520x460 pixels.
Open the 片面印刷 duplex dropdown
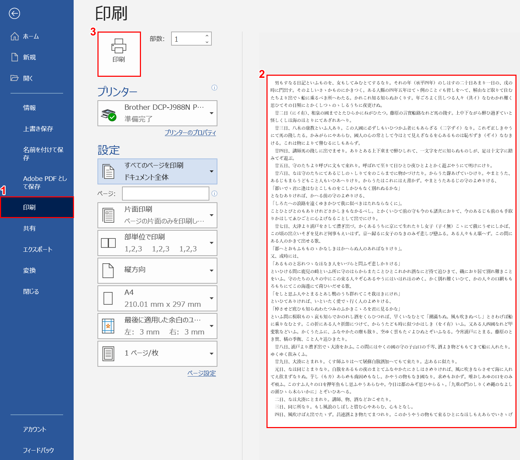click(x=157, y=215)
